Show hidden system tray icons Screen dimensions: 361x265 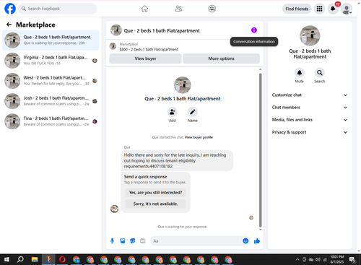pos(297,259)
